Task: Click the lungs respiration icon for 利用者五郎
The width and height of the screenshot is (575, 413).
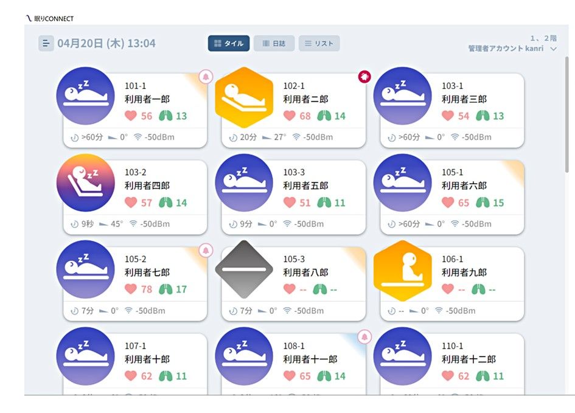Action: [324, 203]
